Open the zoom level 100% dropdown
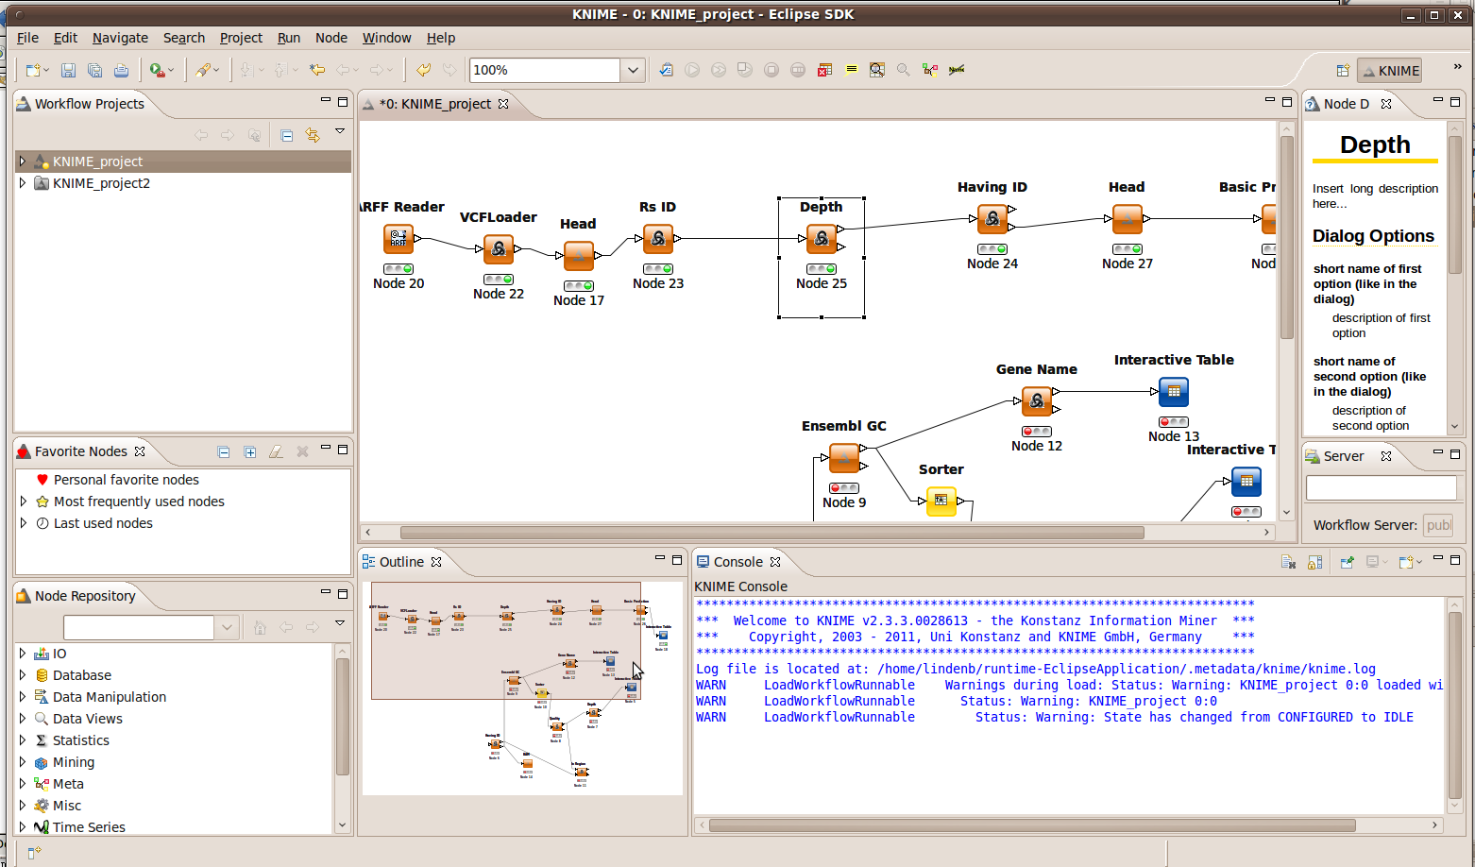 633,70
